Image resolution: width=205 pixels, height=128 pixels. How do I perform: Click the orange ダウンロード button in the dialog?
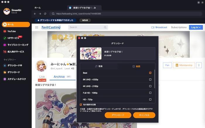click(118, 115)
